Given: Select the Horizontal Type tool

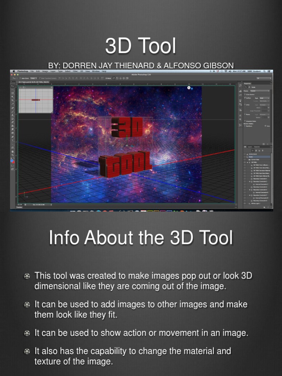Looking at the screenshot, I should pyautogui.click(x=12, y=140).
